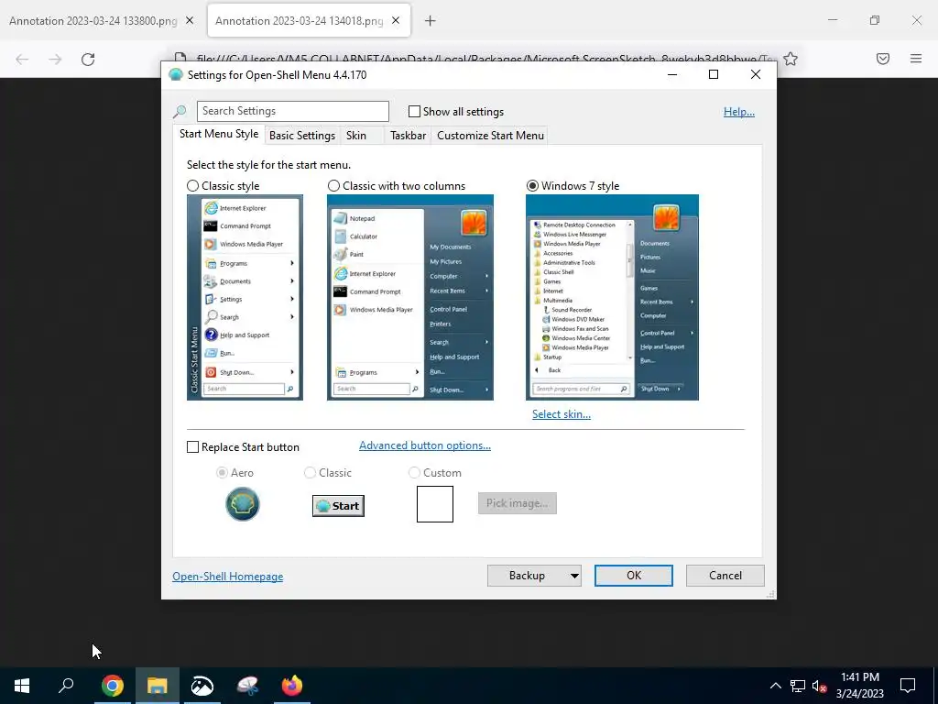Image resolution: width=938 pixels, height=704 pixels.
Task: Select the Windows 7 style option
Action: tap(532, 186)
